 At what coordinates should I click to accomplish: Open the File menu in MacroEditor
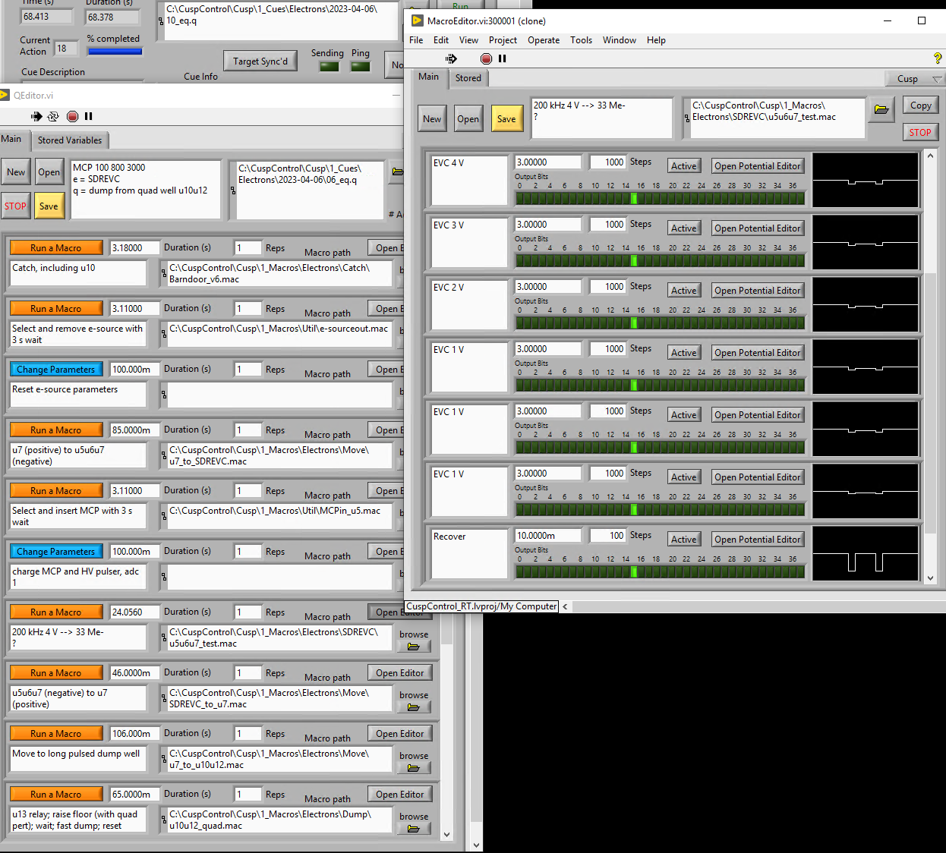(x=416, y=40)
